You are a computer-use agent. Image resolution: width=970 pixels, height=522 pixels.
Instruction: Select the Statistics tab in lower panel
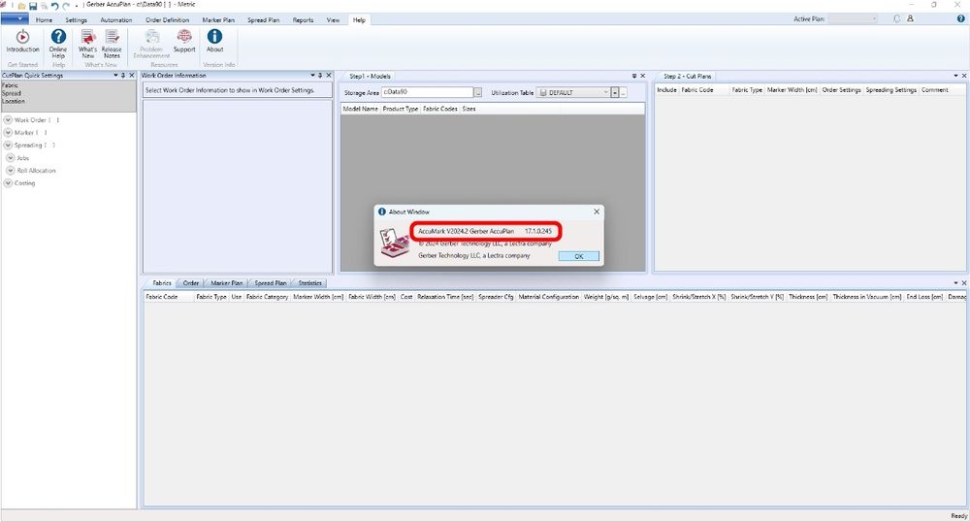click(310, 282)
